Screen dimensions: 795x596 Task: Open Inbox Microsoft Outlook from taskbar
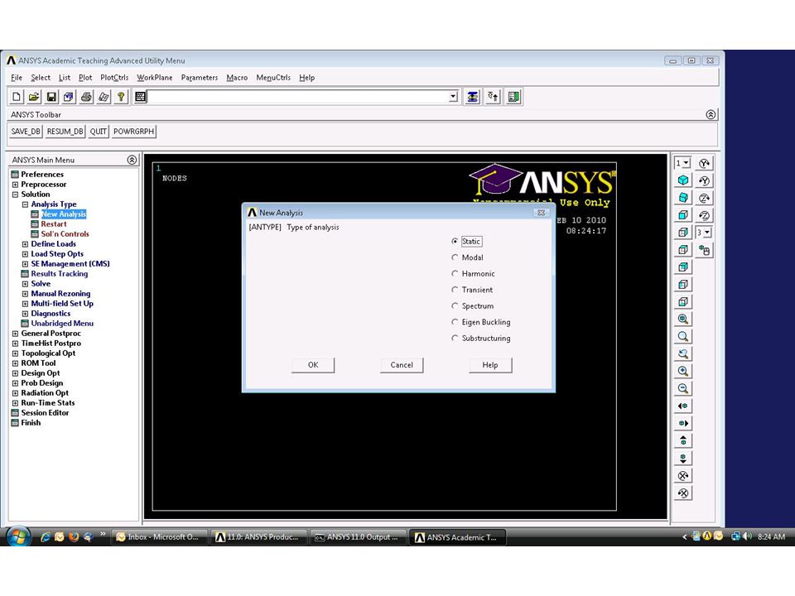point(159,537)
